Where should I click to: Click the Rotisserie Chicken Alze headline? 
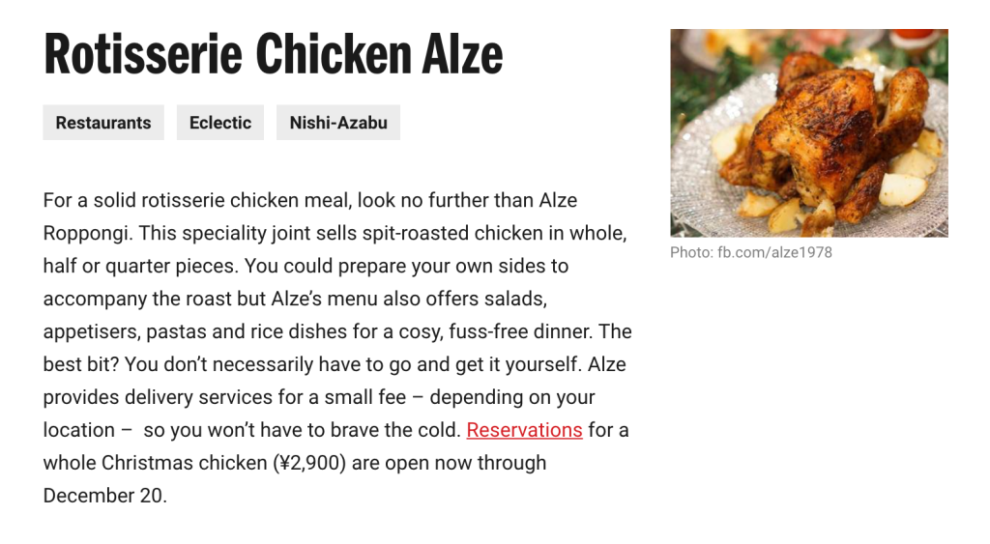273,54
